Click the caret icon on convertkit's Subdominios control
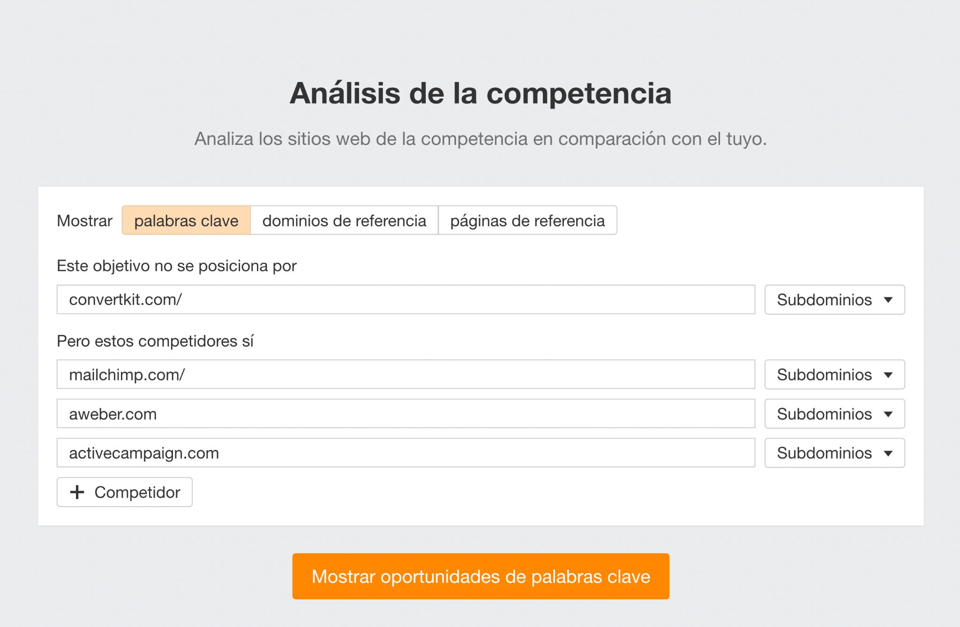The height and width of the screenshot is (627, 960). tap(888, 301)
